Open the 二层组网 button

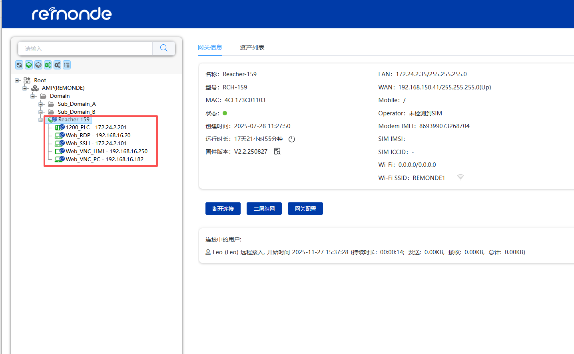coord(264,209)
